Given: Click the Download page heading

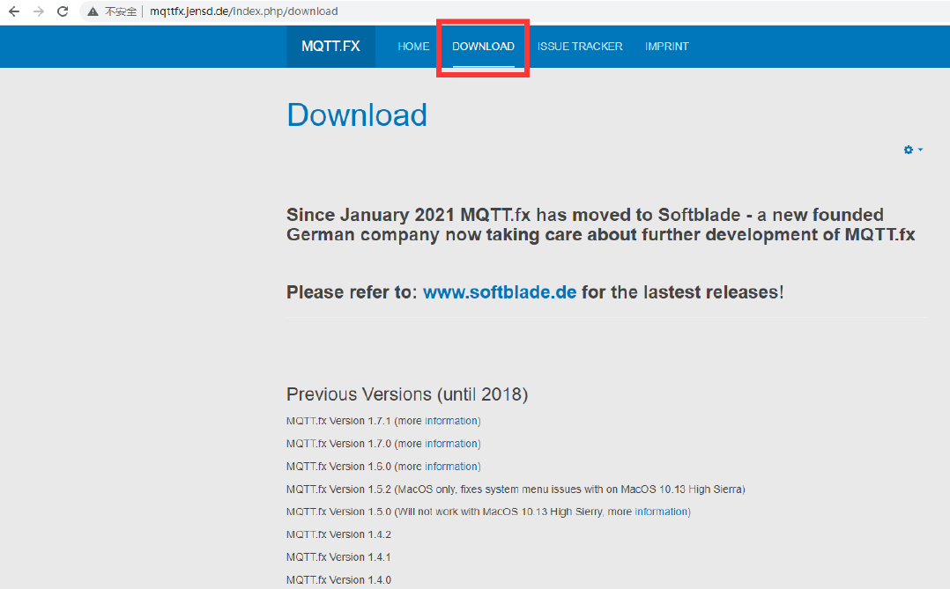Looking at the screenshot, I should [x=357, y=115].
